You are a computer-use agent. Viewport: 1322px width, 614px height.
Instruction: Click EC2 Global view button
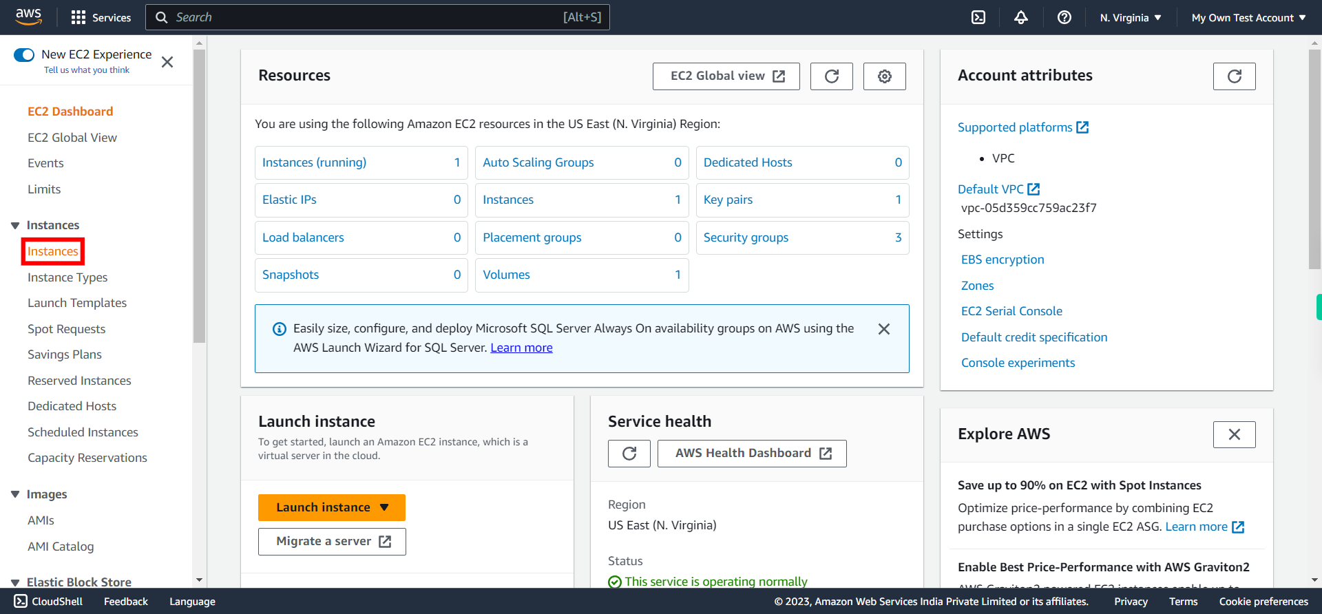pyautogui.click(x=726, y=76)
